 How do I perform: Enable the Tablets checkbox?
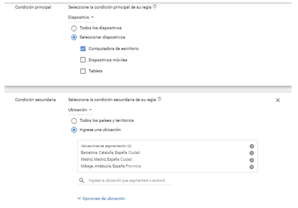point(83,71)
